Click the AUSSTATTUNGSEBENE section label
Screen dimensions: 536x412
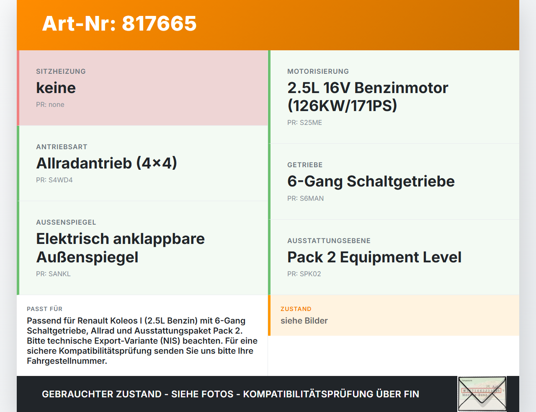(x=329, y=241)
